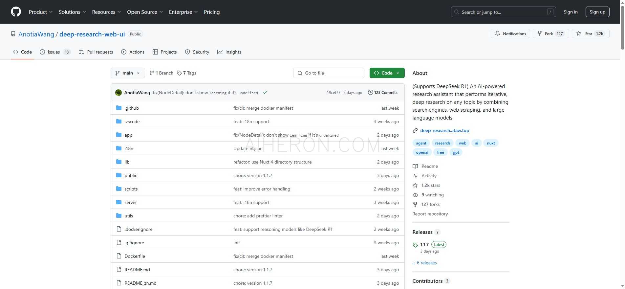
Task: Click the commits history clock icon
Action: (371, 93)
